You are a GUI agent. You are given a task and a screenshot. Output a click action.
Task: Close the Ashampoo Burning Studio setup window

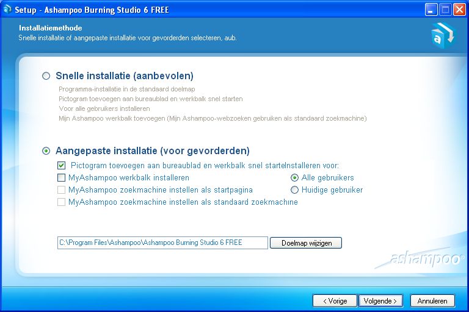pos(459,10)
